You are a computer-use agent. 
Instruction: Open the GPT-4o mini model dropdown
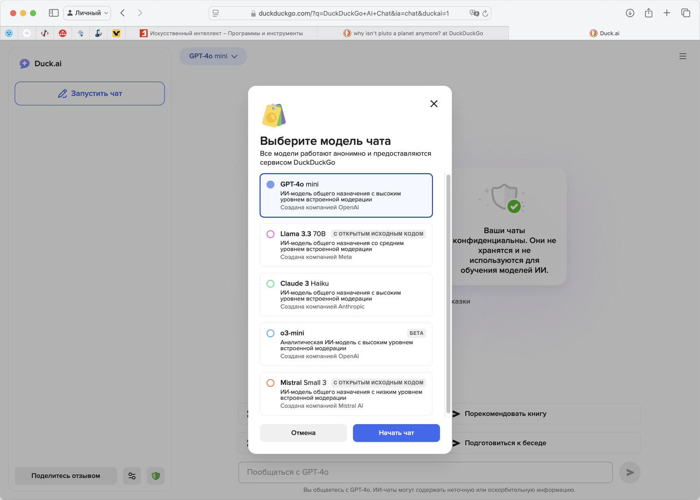coord(213,56)
